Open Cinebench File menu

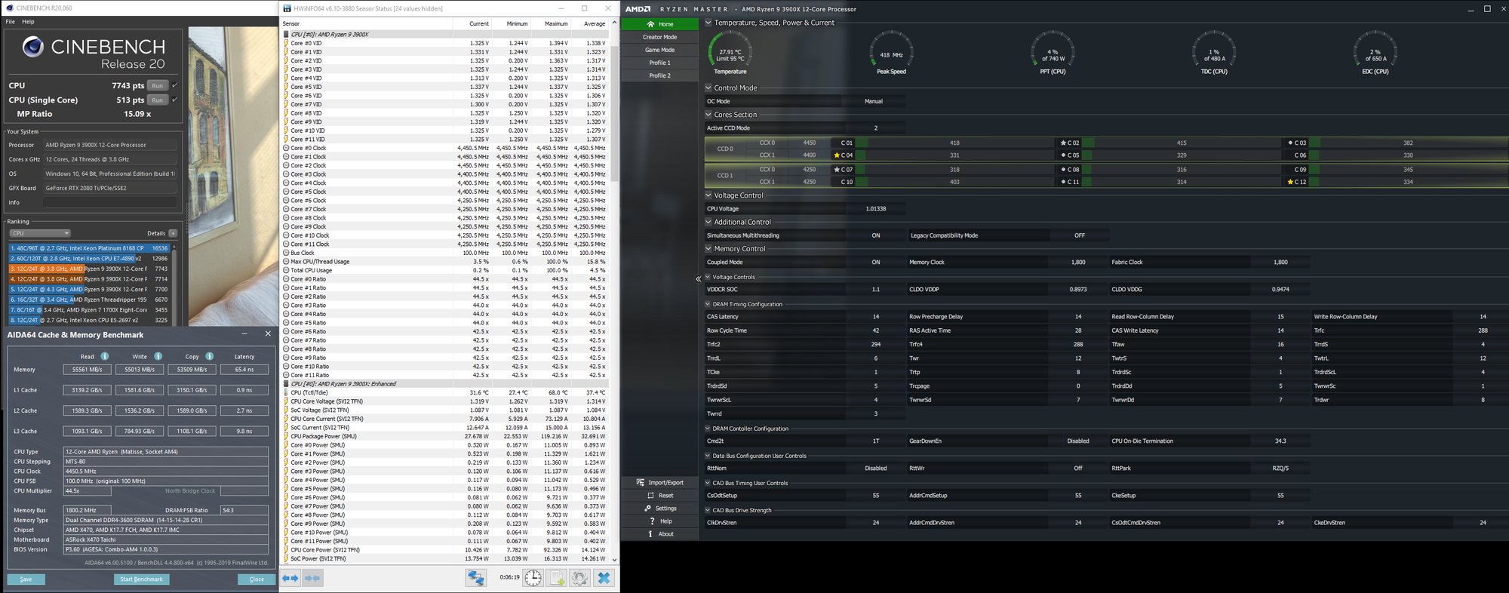point(11,22)
